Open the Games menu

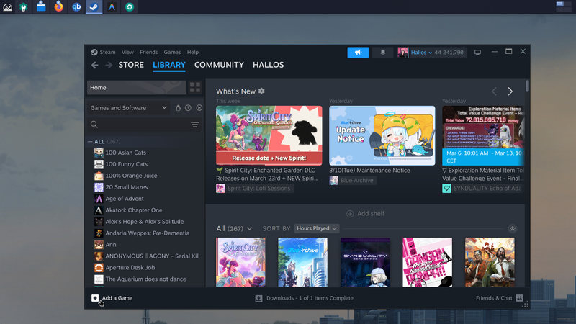172,52
